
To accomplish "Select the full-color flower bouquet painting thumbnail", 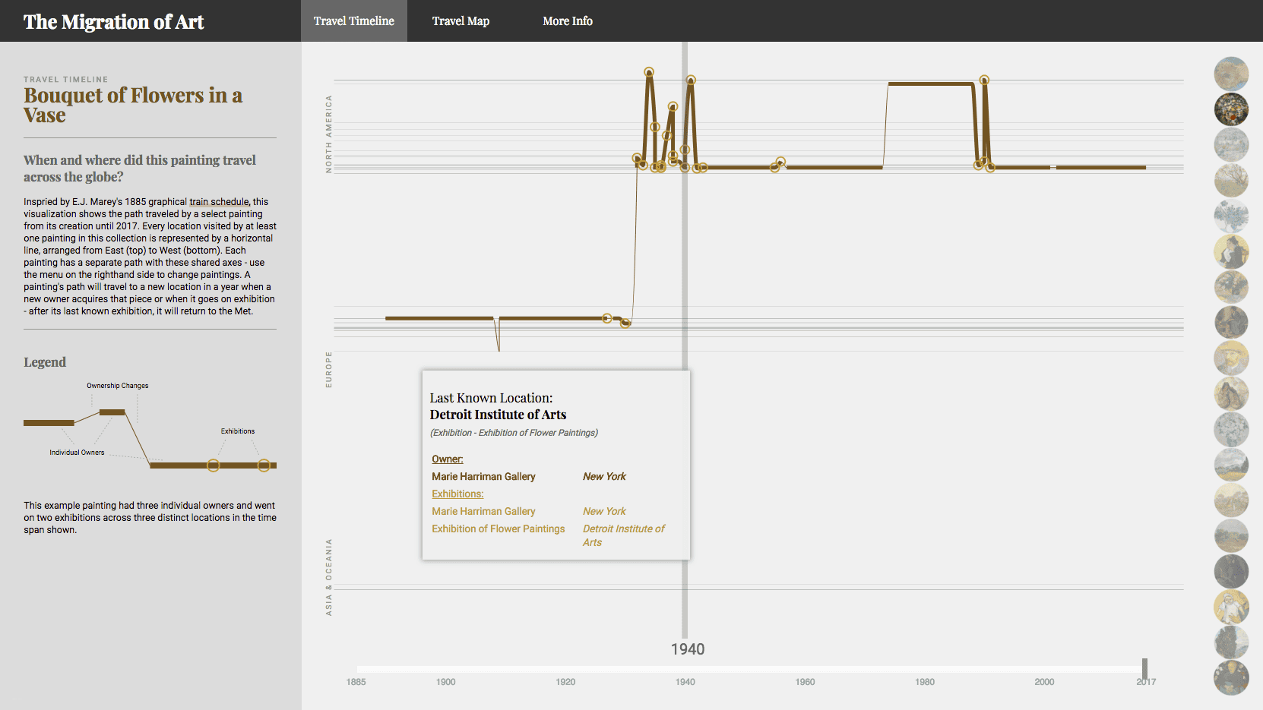I will coord(1230,109).
